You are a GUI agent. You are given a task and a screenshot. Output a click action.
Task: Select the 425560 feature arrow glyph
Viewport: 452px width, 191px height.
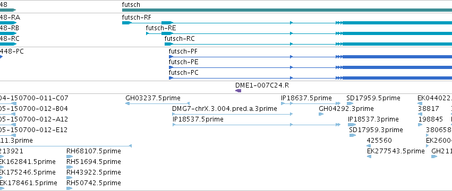[x=369, y=146]
